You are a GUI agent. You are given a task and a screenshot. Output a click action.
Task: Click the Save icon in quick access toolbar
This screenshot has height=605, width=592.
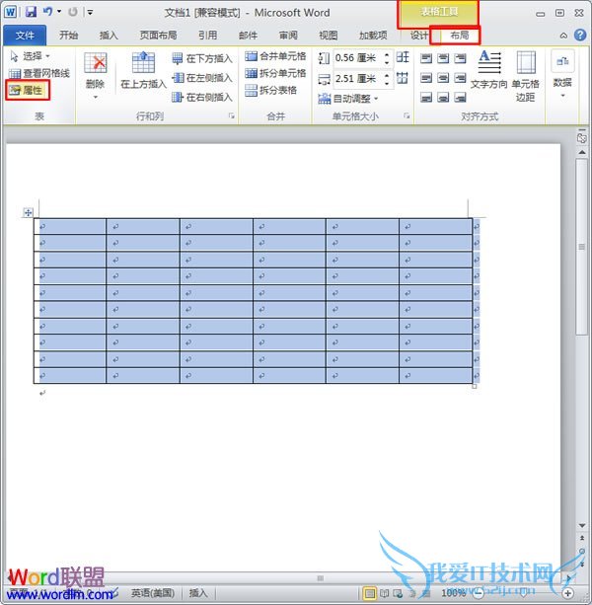31,12
